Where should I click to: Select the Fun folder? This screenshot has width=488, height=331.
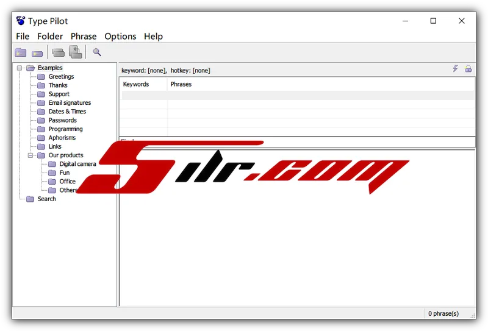tap(65, 173)
